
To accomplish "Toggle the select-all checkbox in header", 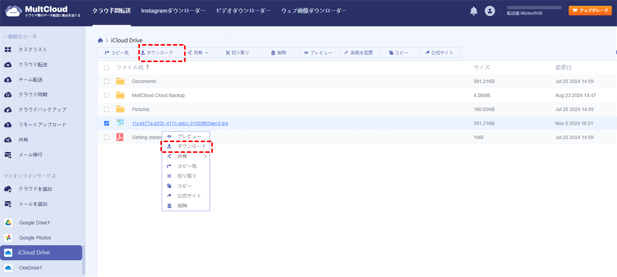I will 106,68.
